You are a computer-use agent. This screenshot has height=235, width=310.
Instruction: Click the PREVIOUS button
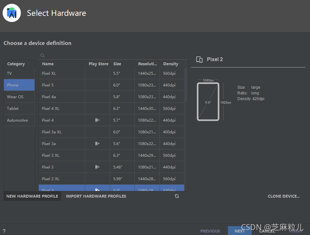click(210, 231)
